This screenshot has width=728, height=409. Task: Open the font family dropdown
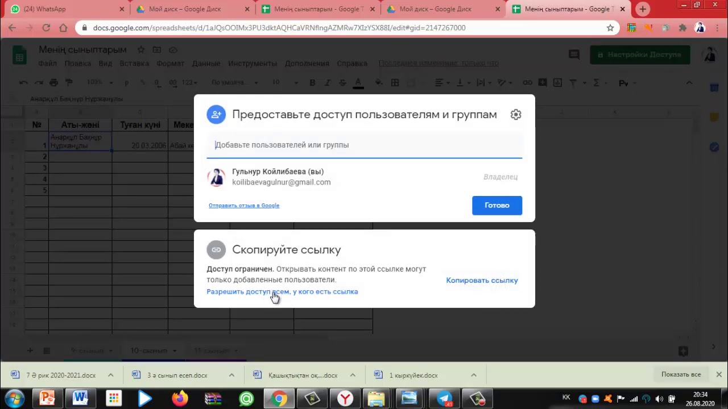234,83
